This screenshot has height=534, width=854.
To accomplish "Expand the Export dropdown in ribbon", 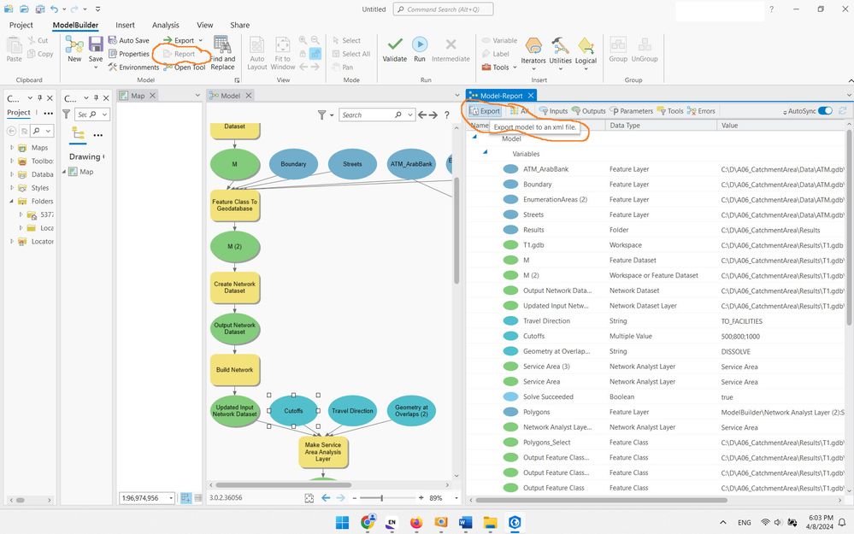I will click(201, 40).
